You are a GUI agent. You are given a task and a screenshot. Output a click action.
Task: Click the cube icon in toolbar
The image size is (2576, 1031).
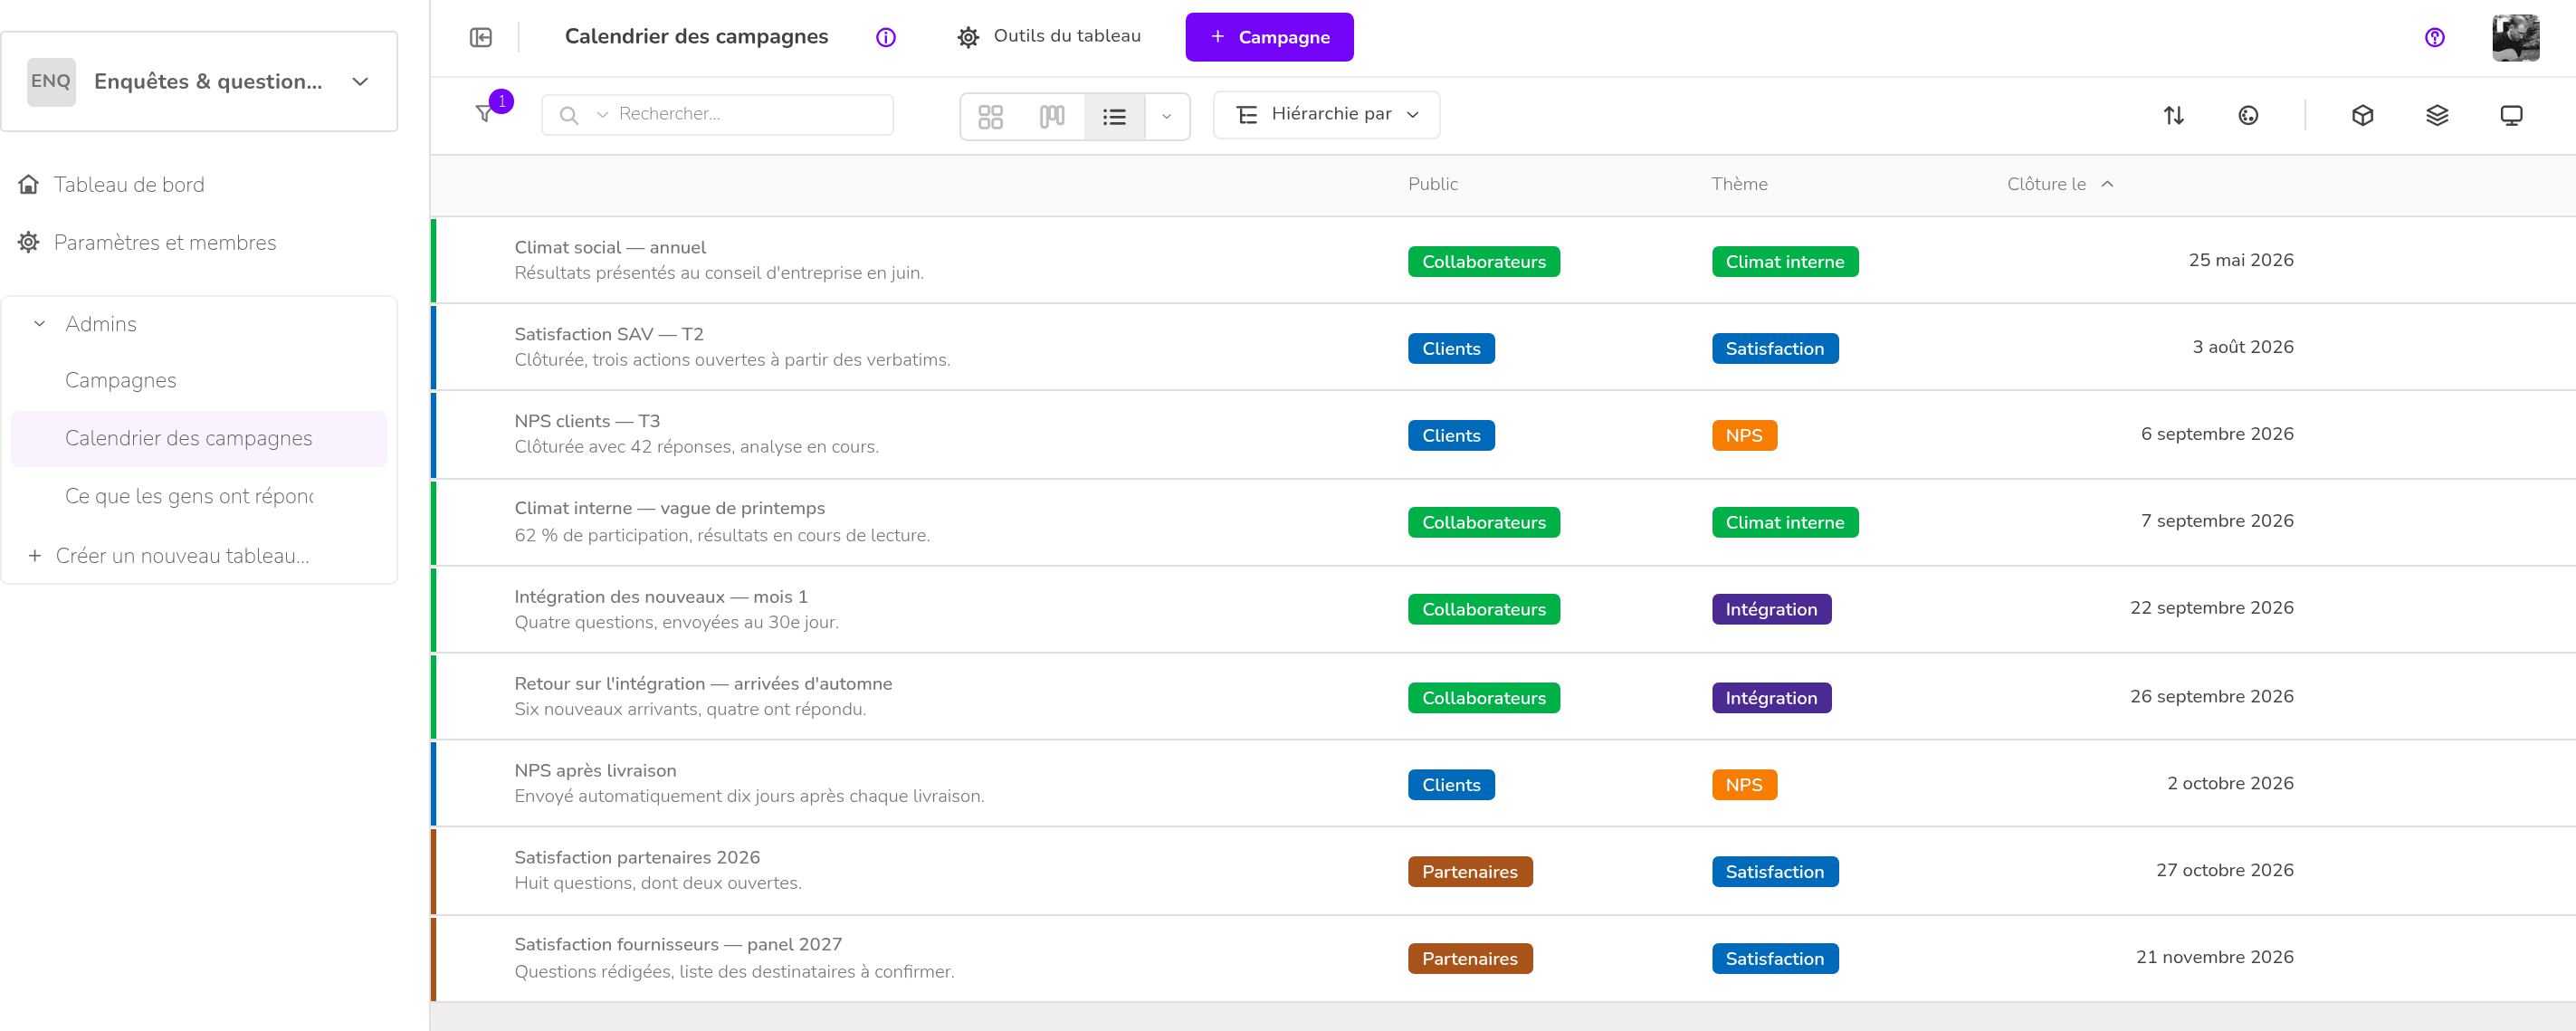[x=2362, y=115]
